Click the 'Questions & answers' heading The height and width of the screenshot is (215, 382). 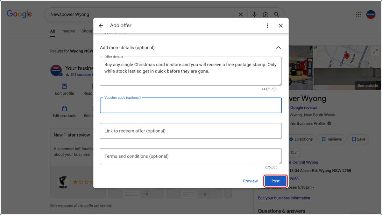(281, 211)
